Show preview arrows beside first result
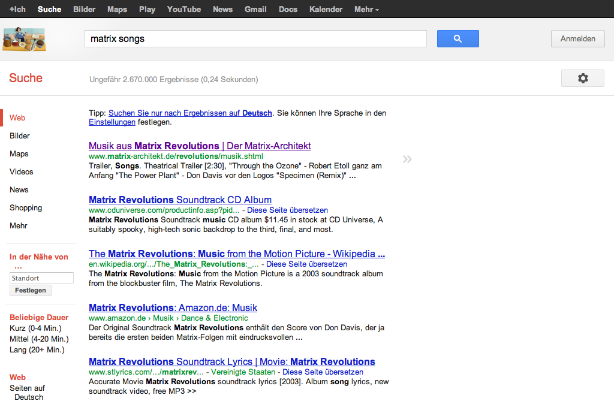The height and width of the screenshot is (401, 614). point(407,159)
